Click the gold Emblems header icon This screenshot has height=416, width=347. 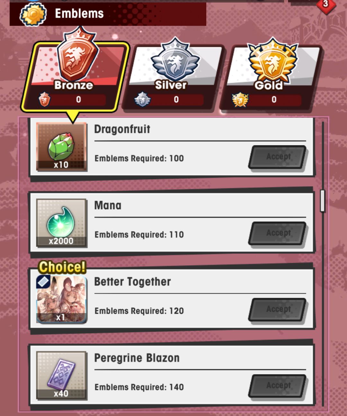pos(33,14)
